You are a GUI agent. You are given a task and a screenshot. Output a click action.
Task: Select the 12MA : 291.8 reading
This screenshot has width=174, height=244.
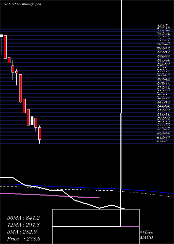(x=23, y=225)
